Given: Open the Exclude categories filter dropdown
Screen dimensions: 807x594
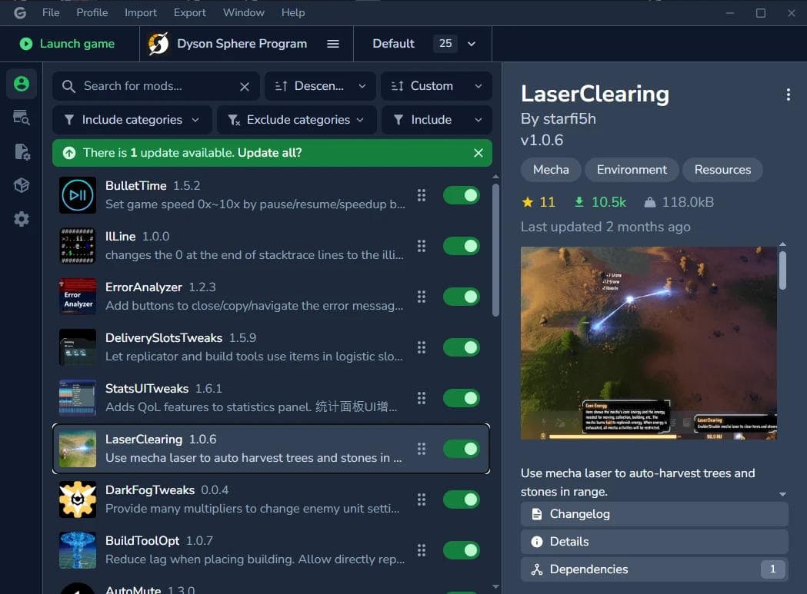Looking at the screenshot, I should [297, 120].
